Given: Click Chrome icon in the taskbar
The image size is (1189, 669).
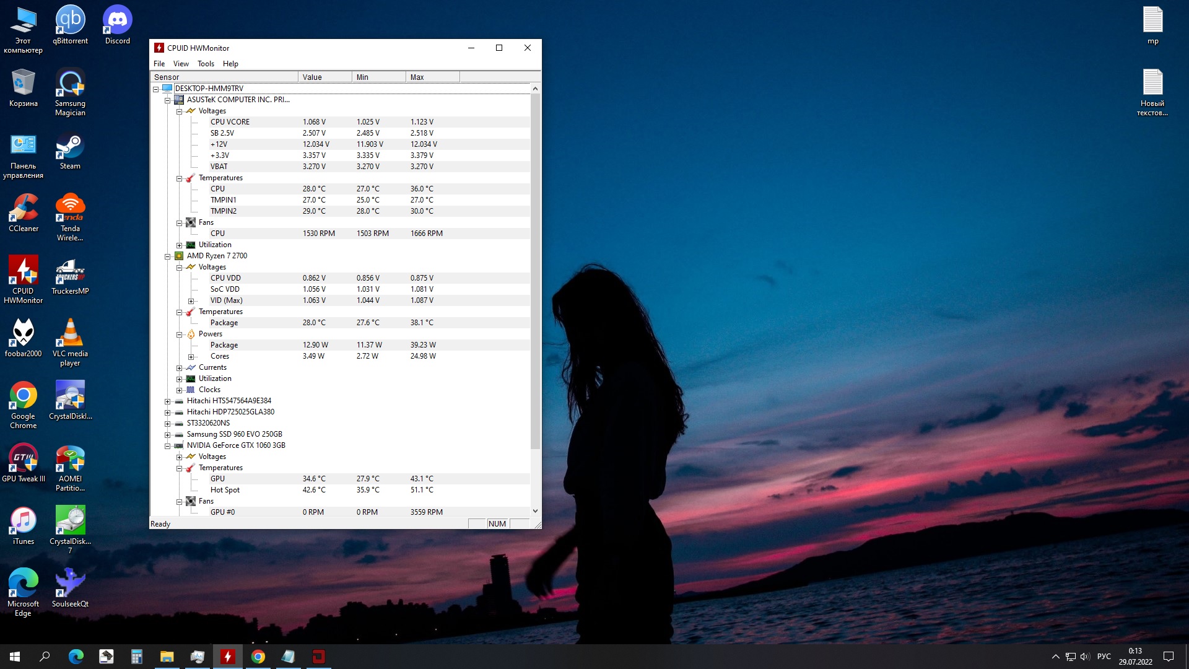Looking at the screenshot, I should [258, 657].
